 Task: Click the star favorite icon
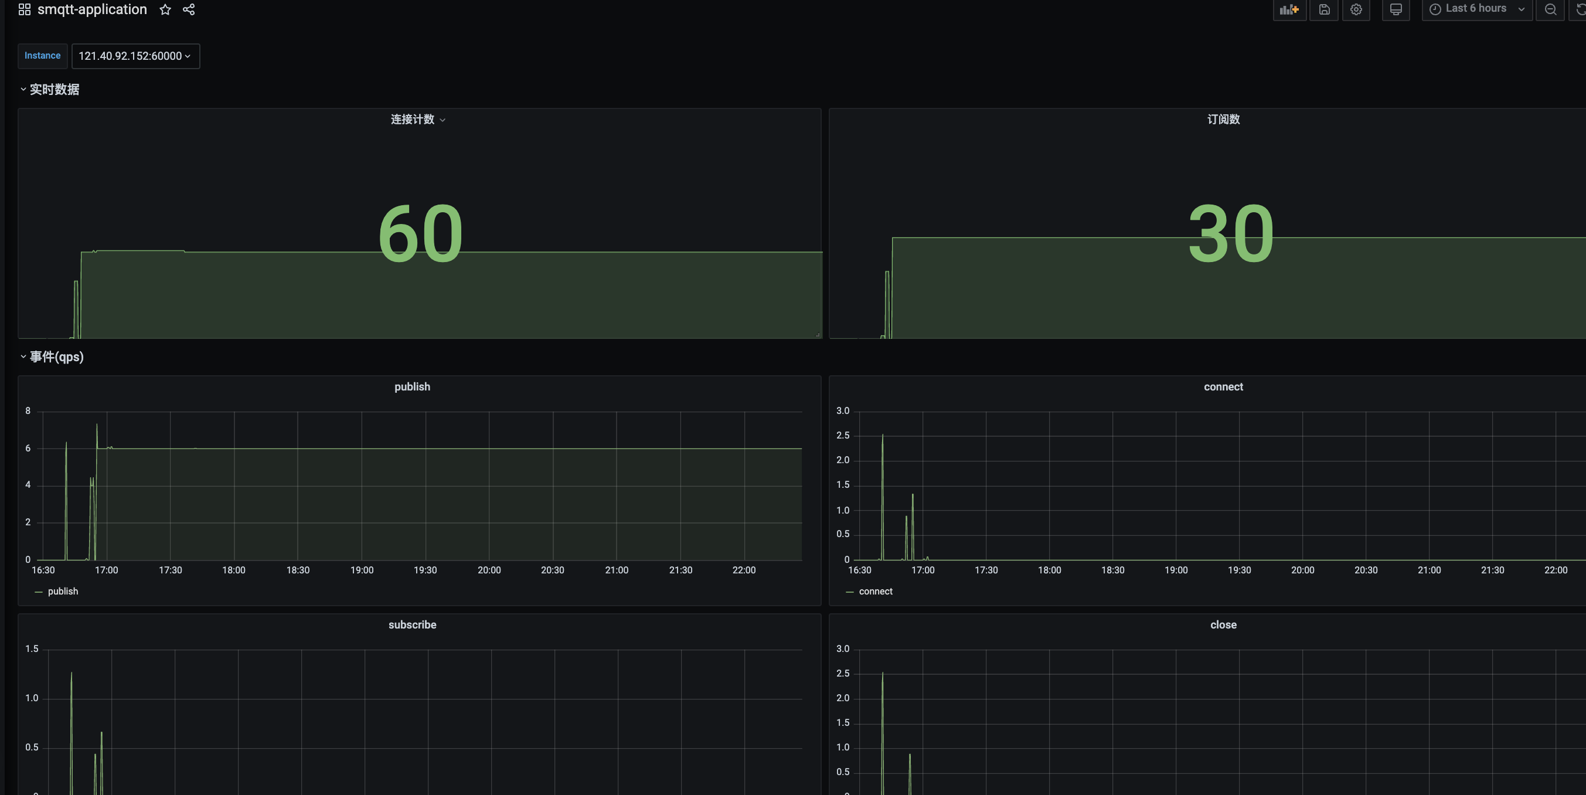[x=165, y=9]
